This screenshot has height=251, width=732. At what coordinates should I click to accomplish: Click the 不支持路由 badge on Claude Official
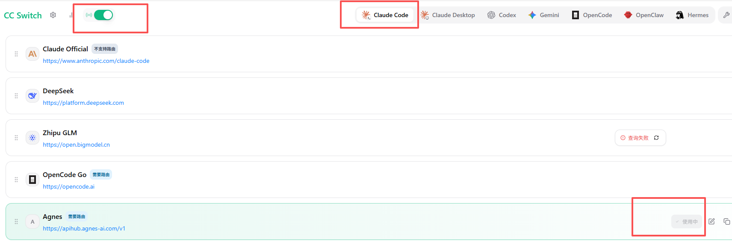click(x=105, y=49)
